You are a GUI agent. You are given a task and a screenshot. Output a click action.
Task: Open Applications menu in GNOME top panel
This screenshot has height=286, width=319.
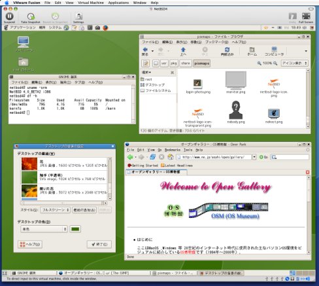coord(23,27)
